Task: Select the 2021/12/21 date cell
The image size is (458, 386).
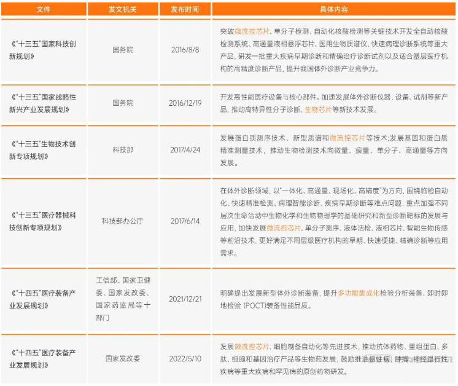Action: point(185,299)
